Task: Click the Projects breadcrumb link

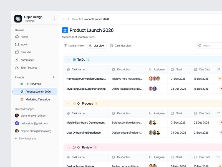Action: coord(77,19)
